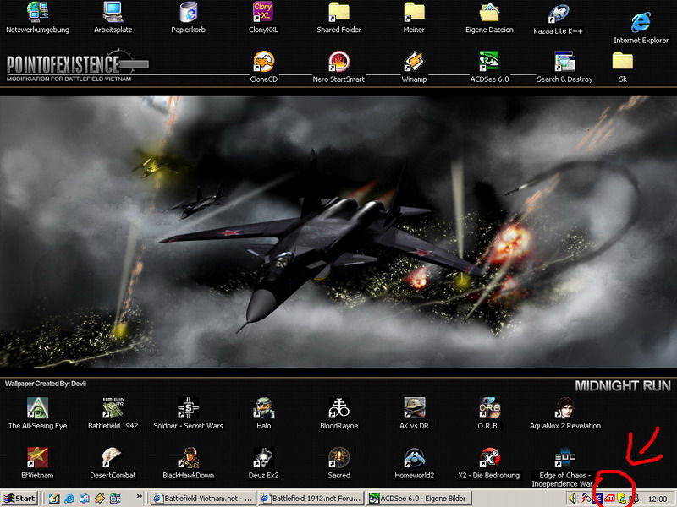Click the yellow folder tray icon next to ATI
The width and height of the screenshot is (677, 507).
click(x=621, y=499)
